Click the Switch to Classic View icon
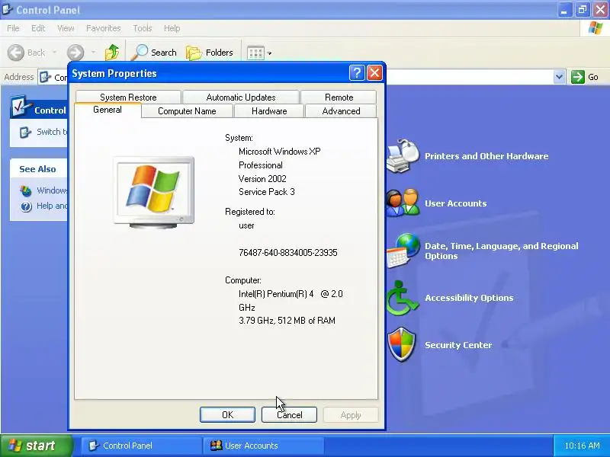Image resolution: width=610 pixels, height=457 pixels. click(x=25, y=132)
